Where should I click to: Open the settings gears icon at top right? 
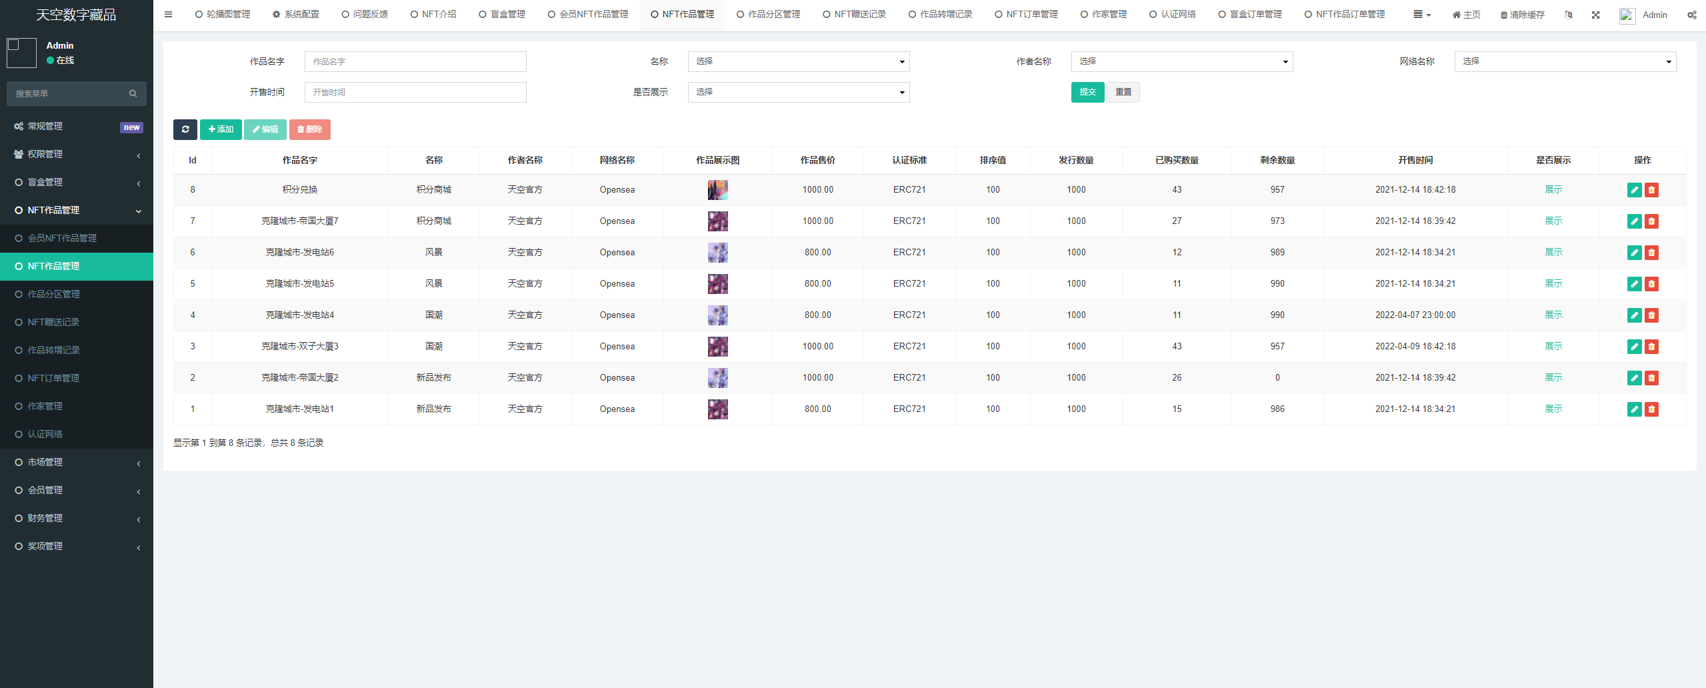1691,15
